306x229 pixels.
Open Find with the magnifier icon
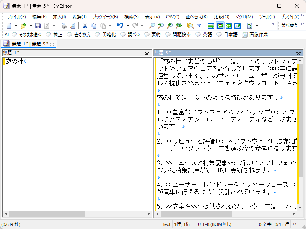click(x=152, y=26)
